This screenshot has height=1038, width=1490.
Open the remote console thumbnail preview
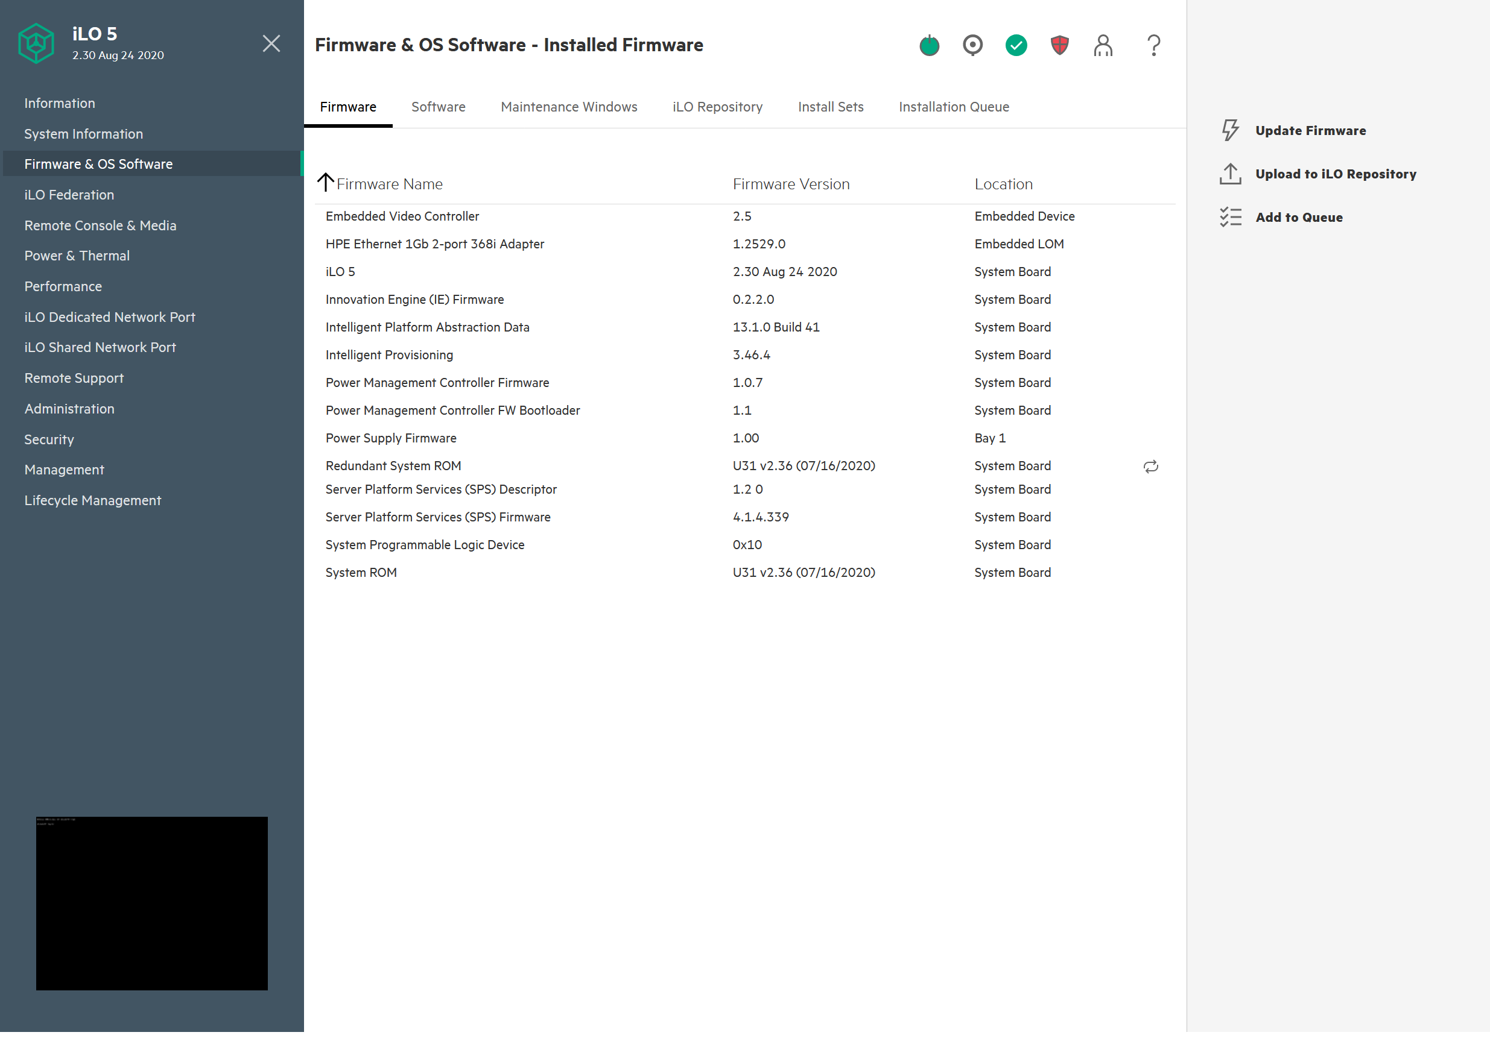[x=151, y=902]
